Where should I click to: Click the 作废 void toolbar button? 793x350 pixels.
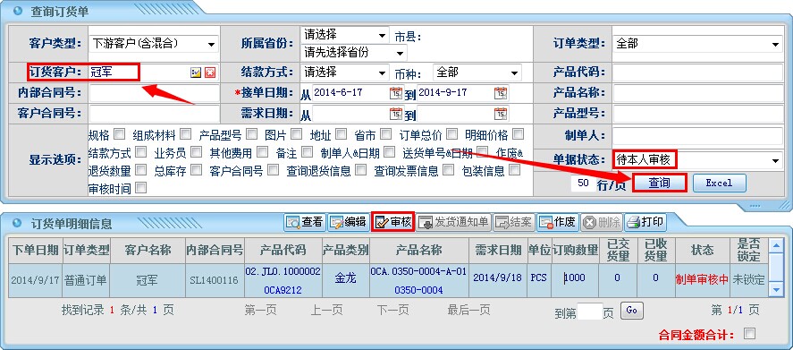click(558, 222)
